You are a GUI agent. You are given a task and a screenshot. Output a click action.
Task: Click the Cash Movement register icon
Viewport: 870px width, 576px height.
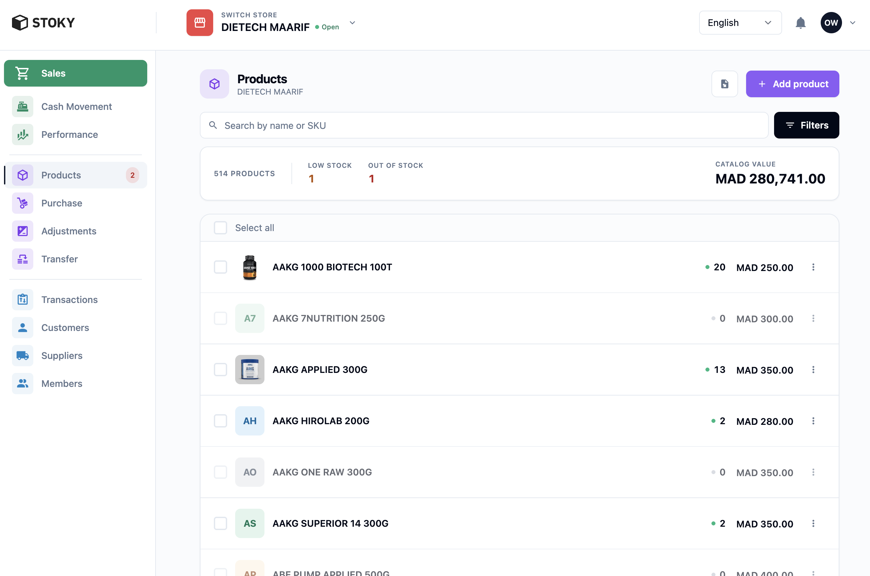tap(22, 107)
